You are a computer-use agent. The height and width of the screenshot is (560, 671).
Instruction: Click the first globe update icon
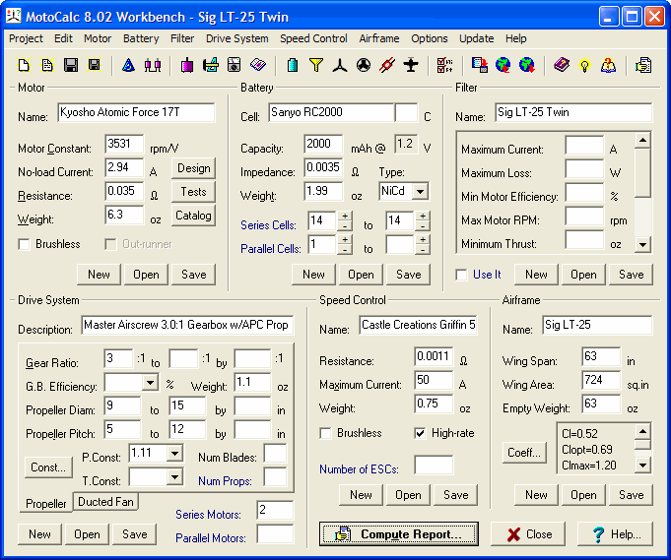[503, 65]
